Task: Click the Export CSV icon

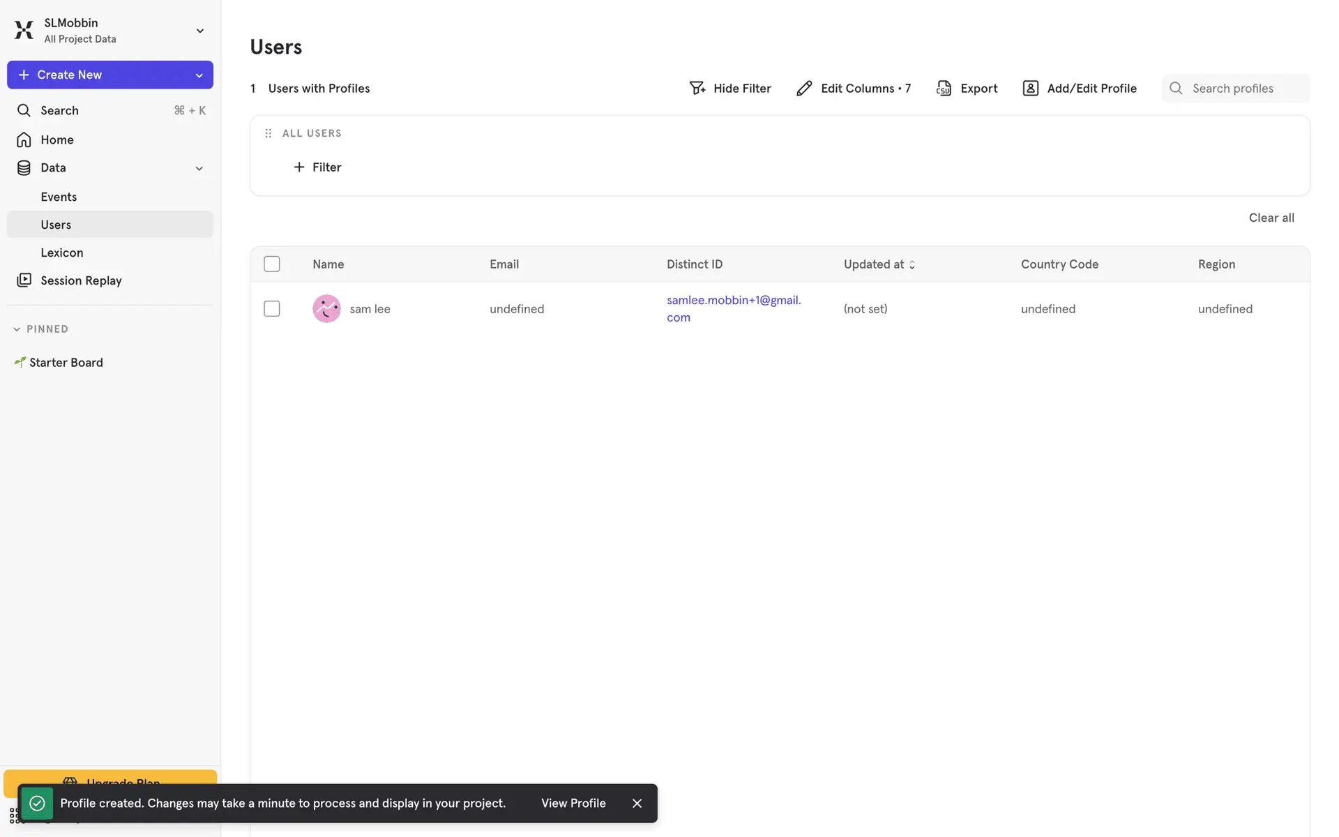Action: pos(944,88)
